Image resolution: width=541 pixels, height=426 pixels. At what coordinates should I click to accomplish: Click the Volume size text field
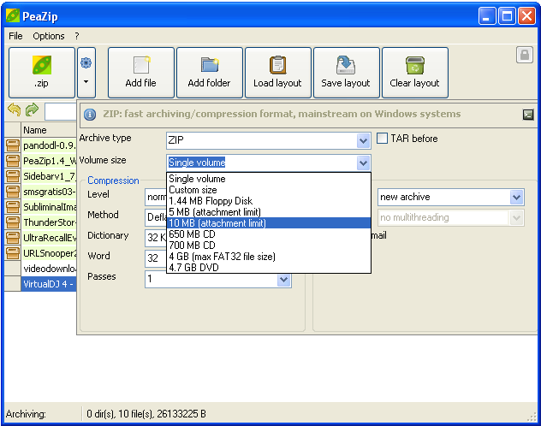click(262, 163)
